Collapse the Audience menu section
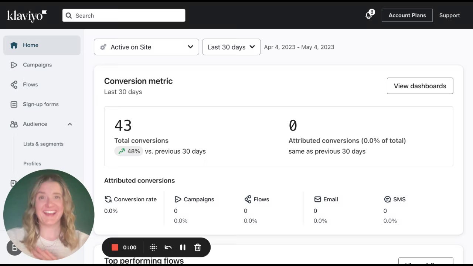 [x=70, y=124]
